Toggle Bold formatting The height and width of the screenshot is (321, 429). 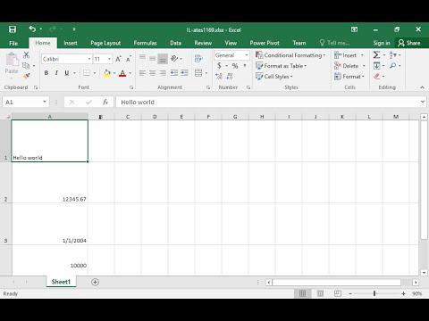(x=46, y=73)
